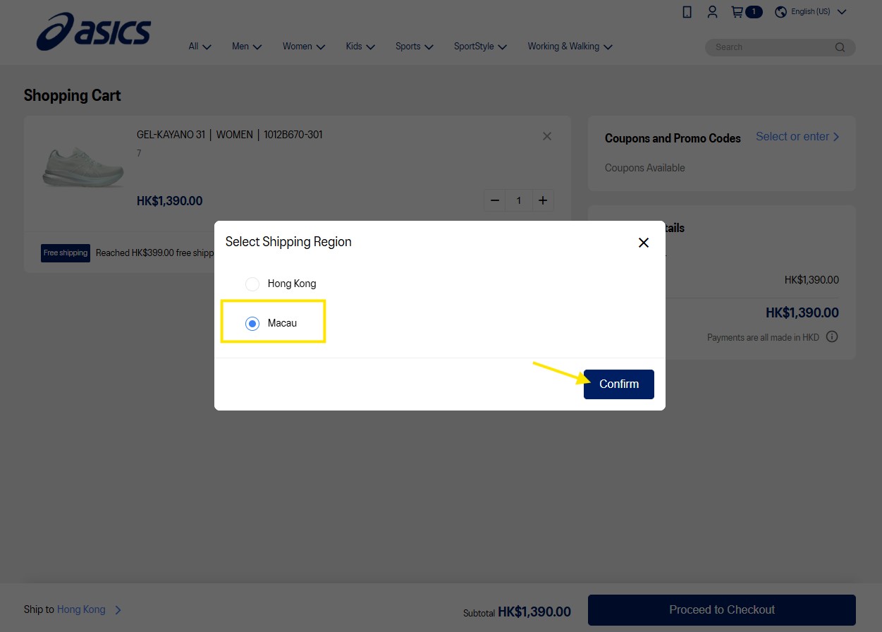882x632 pixels.
Task: Open the user account icon
Action: (x=712, y=12)
